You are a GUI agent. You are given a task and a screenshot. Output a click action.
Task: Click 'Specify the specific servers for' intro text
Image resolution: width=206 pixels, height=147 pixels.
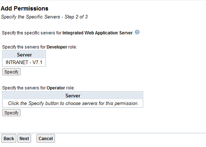point(32,33)
